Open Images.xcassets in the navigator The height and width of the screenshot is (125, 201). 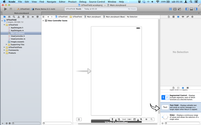tap(17, 42)
